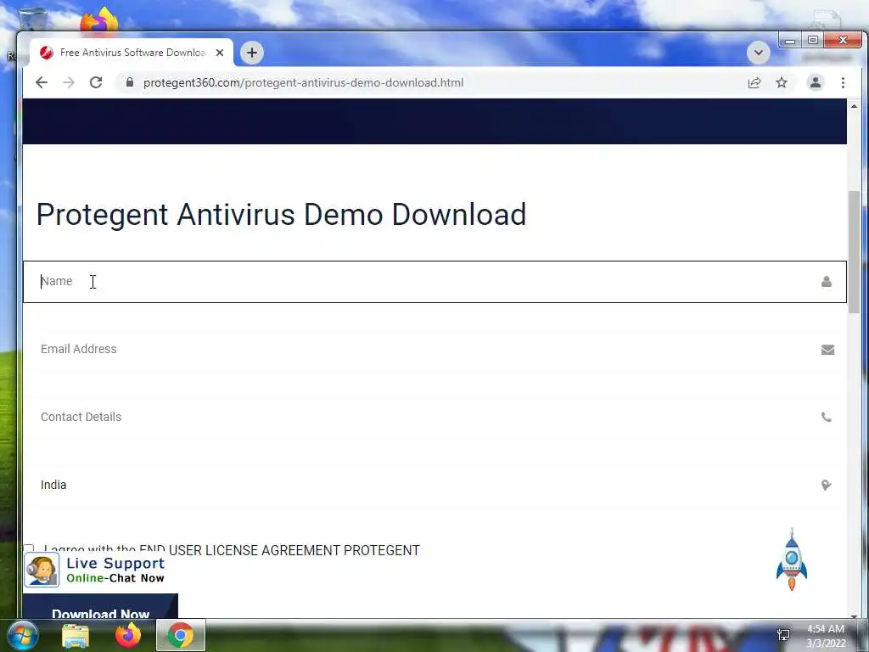Open the Windows Start menu

pyautogui.click(x=23, y=635)
